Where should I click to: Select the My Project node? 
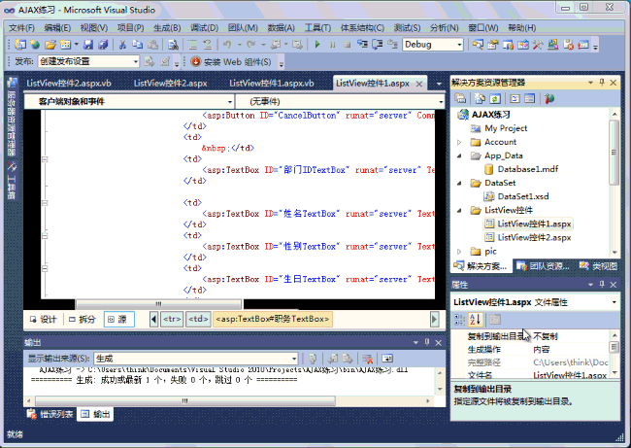point(506,128)
